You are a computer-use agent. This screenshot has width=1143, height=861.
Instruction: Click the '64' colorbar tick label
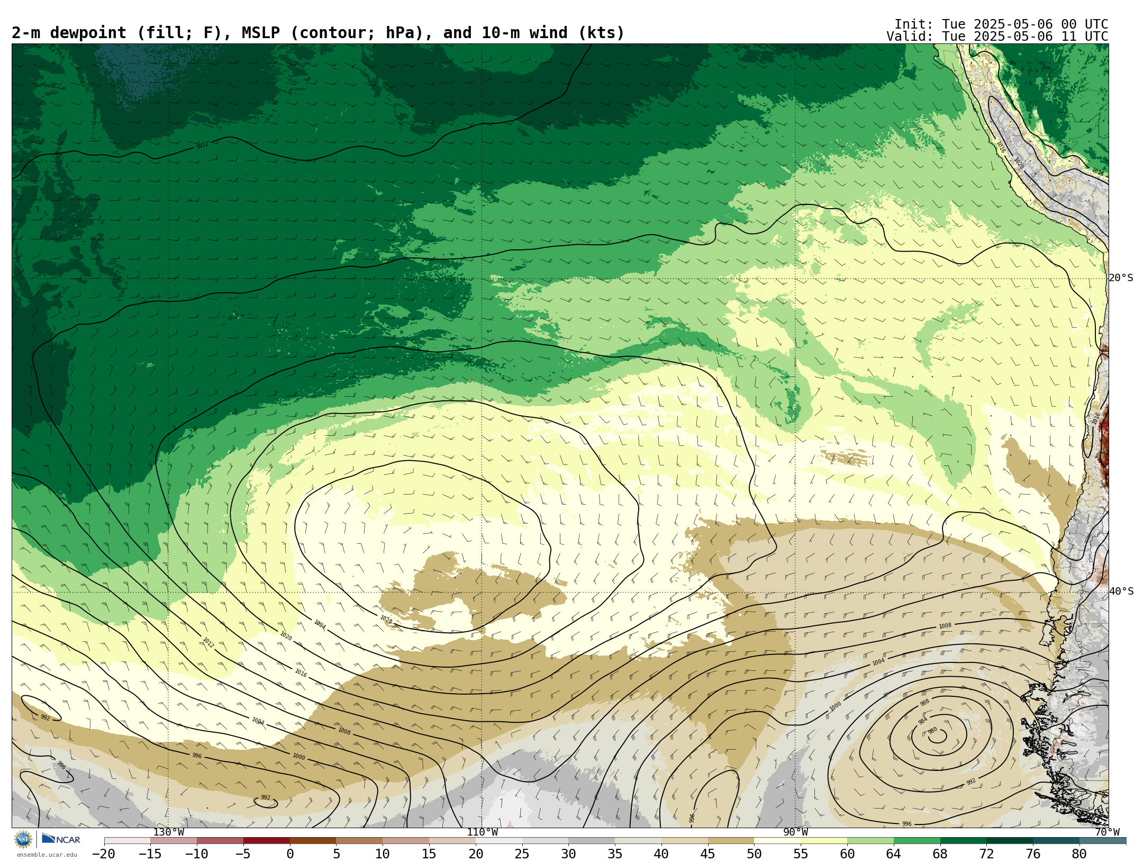click(x=894, y=854)
